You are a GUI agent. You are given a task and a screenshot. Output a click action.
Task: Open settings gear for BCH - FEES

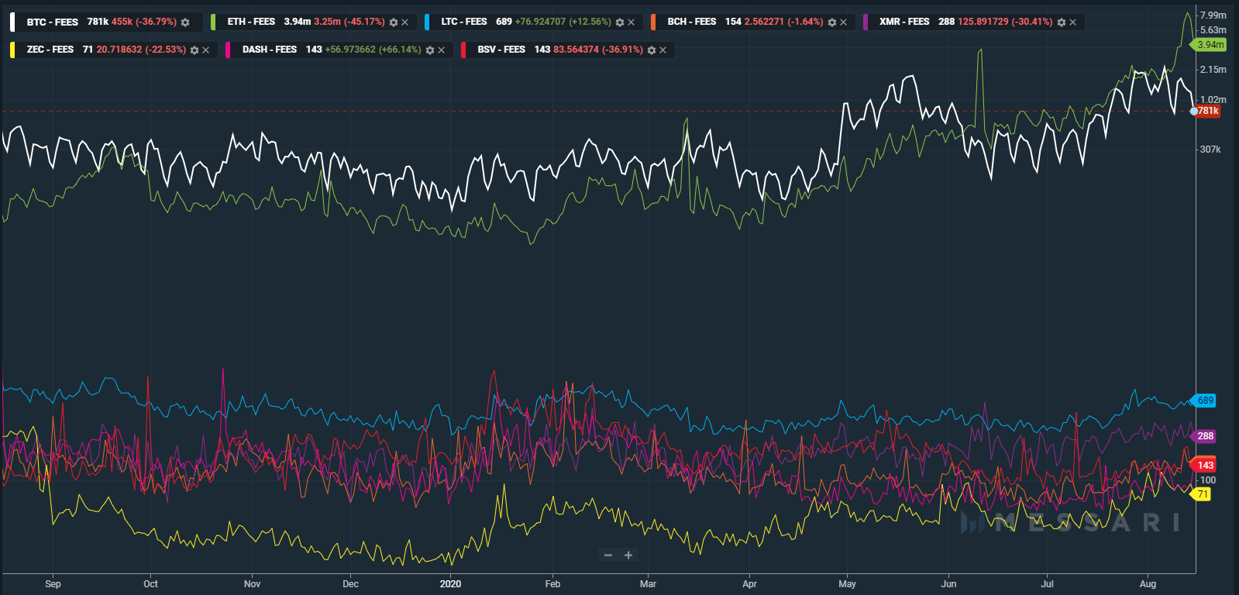click(x=832, y=22)
